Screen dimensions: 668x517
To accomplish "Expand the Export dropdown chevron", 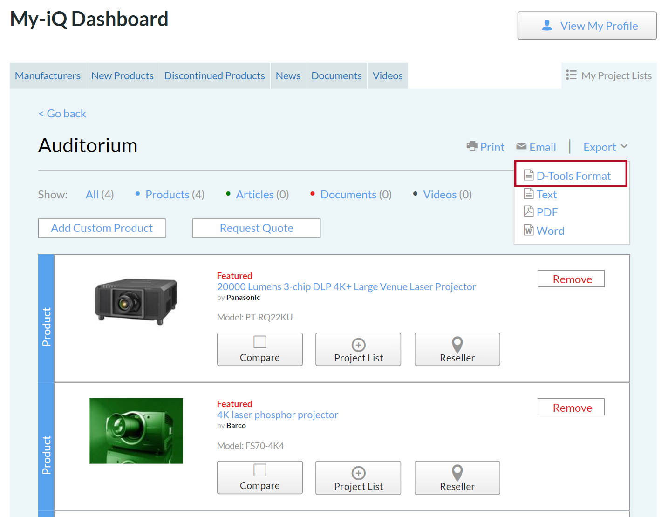I will 624,146.
